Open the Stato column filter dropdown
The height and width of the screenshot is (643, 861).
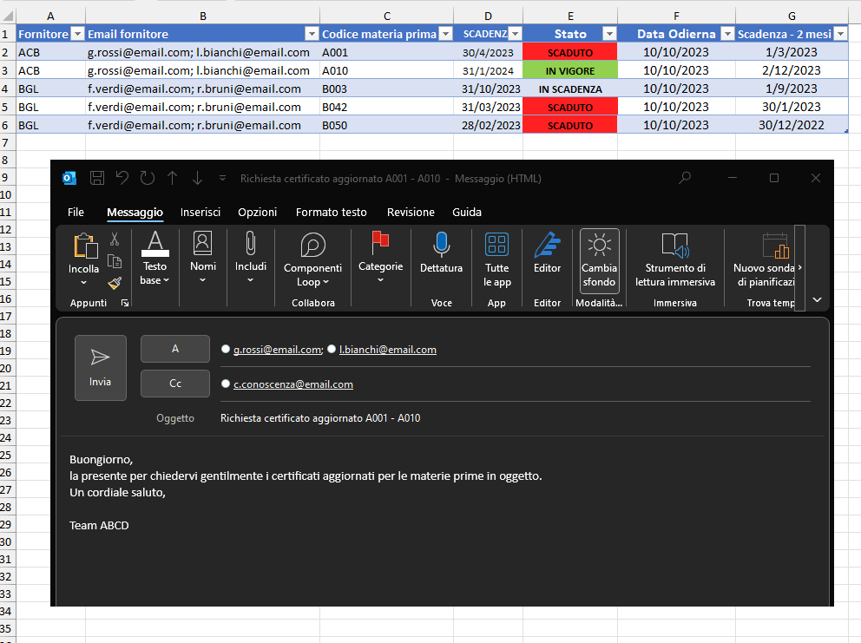609,34
